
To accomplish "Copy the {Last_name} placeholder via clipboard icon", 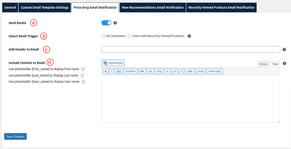I will coord(82,76).
